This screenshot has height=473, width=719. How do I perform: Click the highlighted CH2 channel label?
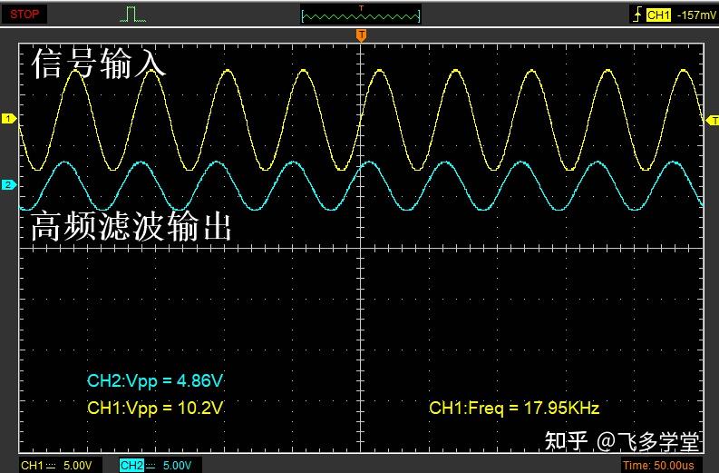click(131, 465)
